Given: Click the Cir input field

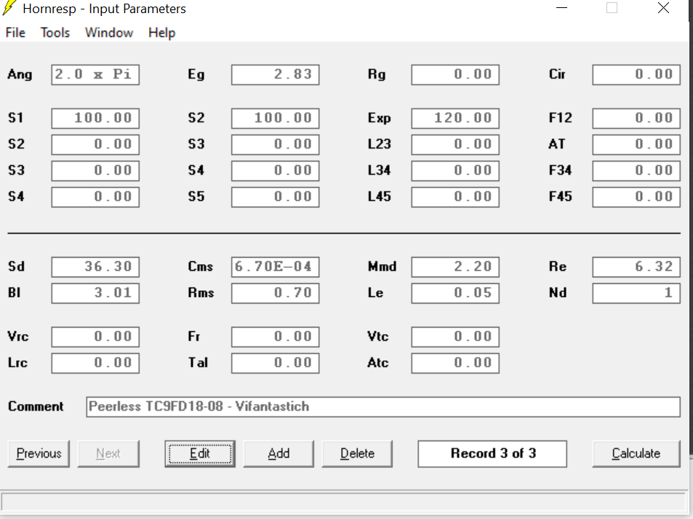Looking at the screenshot, I should pos(636,74).
